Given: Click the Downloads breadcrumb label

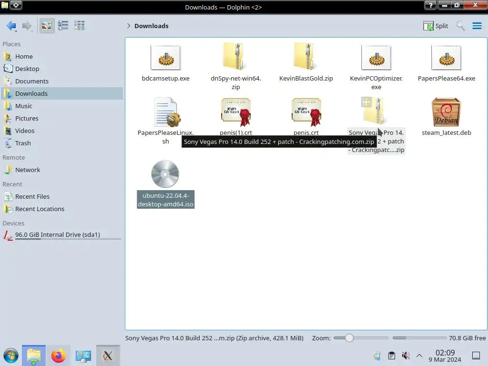Looking at the screenshot, I should click(152, 26).
